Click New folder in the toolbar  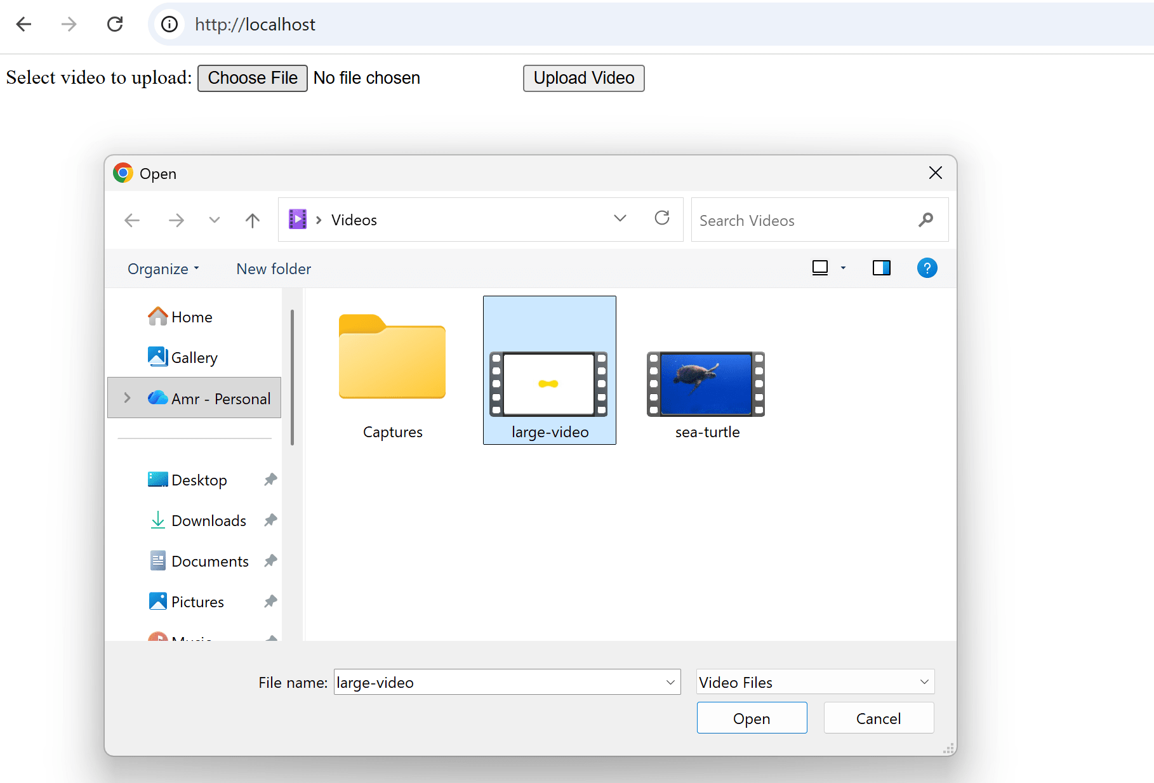(274, 269)
